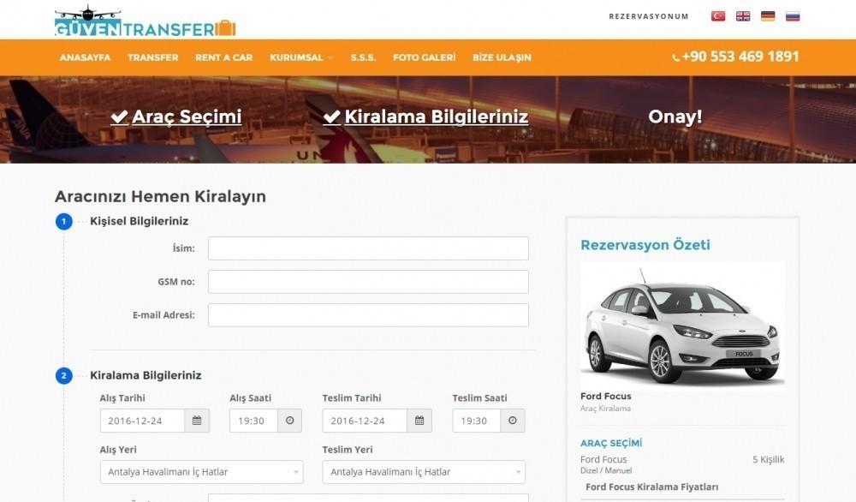Viewport: 856px width, 502px height.
Task: Click the Alış Tarihi date field
Action: point(142,421)
